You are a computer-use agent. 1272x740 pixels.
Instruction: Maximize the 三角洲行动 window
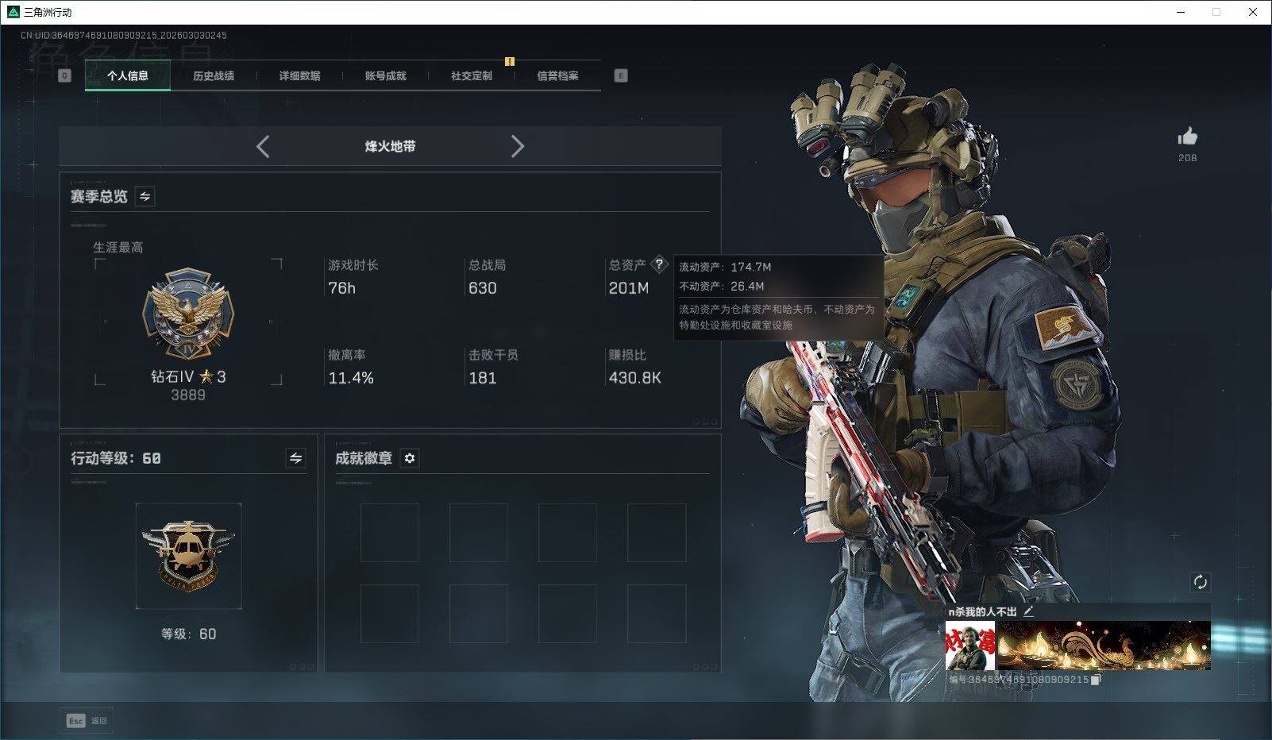tap(1216, 12)
